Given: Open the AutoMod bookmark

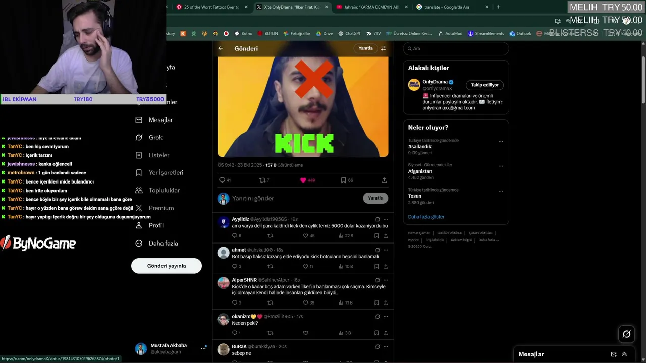Looking at the screenshot, I should point(450,34).
